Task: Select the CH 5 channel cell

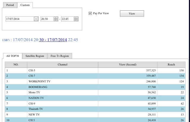Action: (63, 120)
